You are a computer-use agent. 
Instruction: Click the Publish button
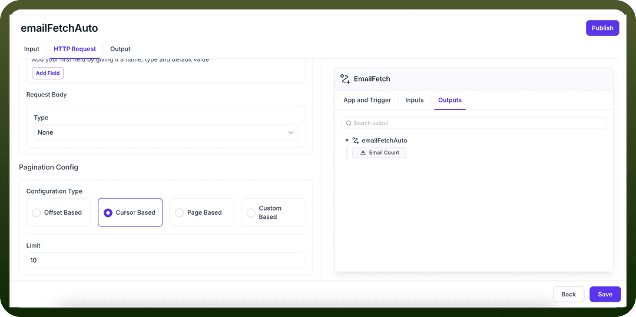602,28
